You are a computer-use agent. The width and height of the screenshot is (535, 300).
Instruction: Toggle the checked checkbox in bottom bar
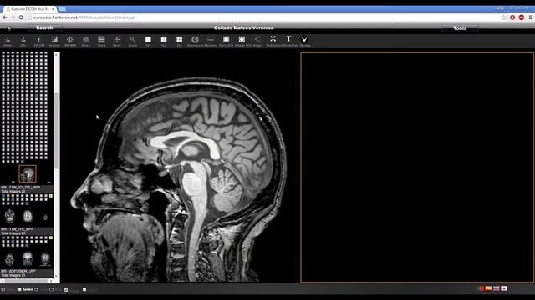point(66,290)
